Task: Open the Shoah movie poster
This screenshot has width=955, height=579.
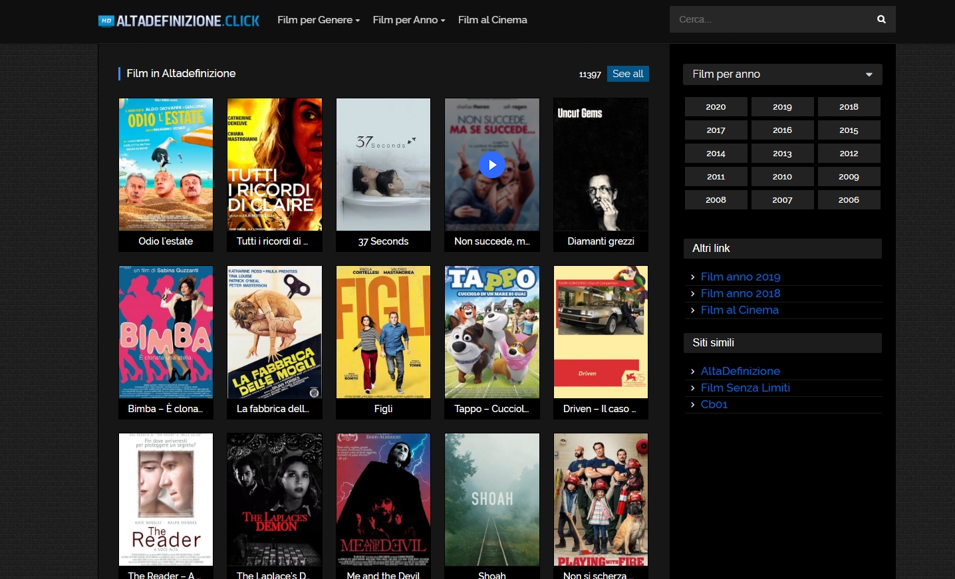Action: pos(492,499)
